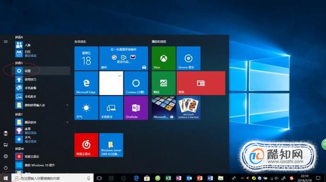Click the 拼音W letter group header
The image size is (326, 182).
(20, 149)
